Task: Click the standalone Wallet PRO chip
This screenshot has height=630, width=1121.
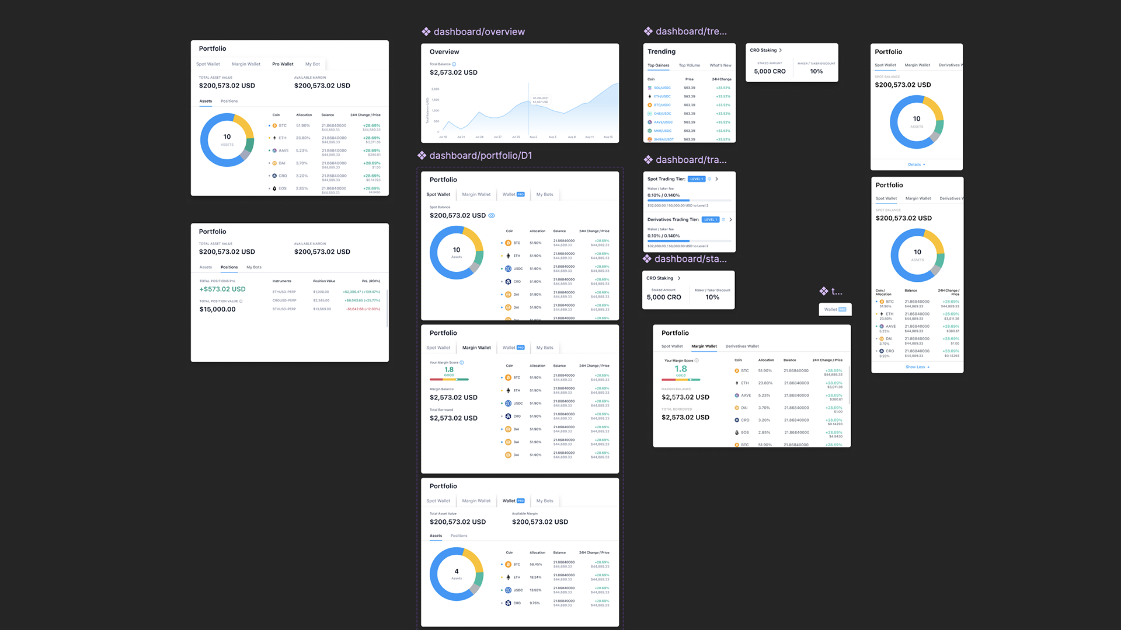Action: [x=835, y=310]
